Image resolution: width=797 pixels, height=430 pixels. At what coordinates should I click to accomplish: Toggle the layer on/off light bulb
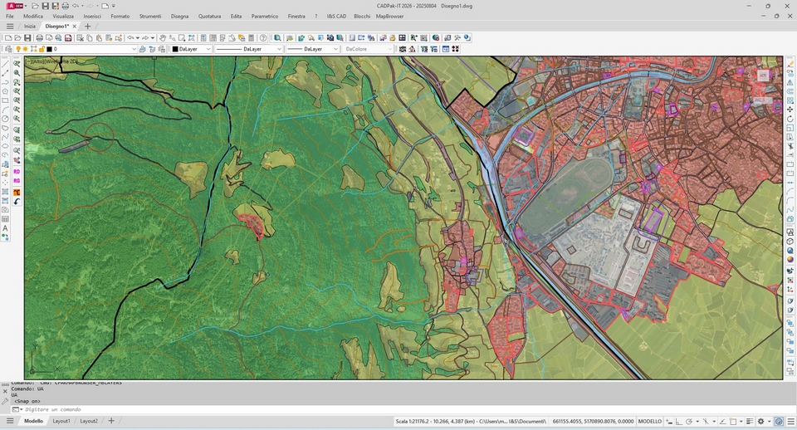tap(18, 49)
